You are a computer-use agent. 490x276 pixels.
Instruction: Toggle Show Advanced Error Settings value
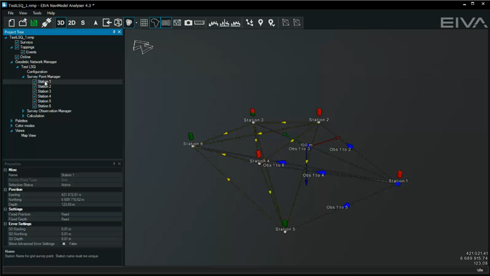click(x=63, y=244)
